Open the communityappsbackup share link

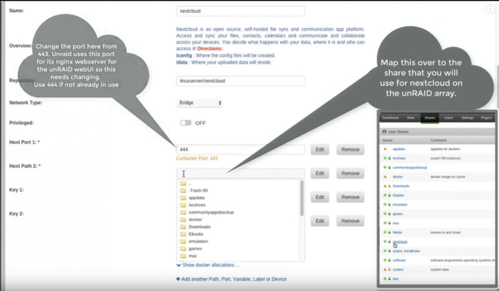point(410,167)
